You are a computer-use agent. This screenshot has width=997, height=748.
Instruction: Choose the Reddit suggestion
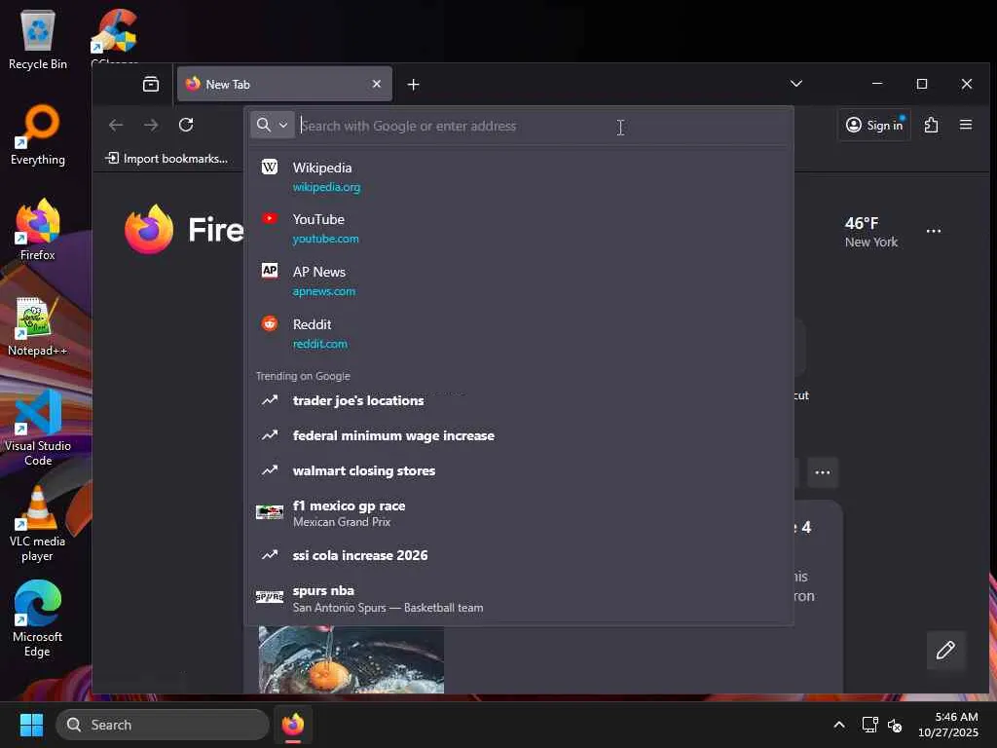click(519, 333)
